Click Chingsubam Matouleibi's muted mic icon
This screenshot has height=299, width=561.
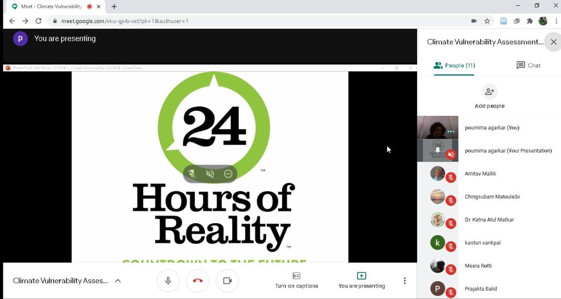click(451, 200)
